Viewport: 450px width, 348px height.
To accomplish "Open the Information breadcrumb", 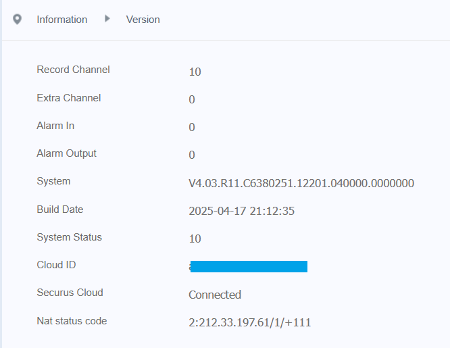I will click(x=61, y=20).
